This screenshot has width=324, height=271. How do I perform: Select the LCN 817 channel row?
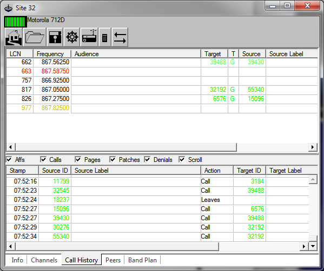point(162,90)
